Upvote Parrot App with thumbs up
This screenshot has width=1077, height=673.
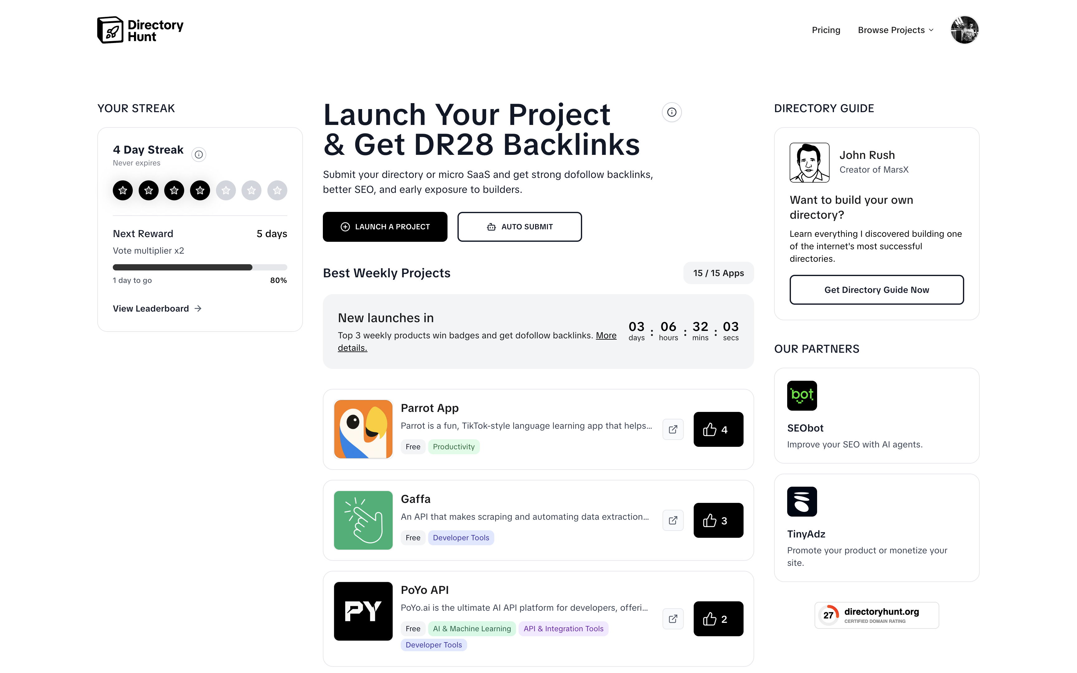coord(718,430)
